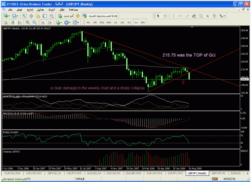Viewport: 251px width, 182px height.
Task: Open the File menu (ملف)
Action: coord(10,10)
